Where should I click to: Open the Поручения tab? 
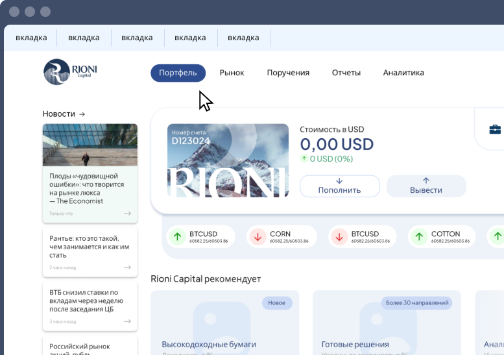pos(288,73)
